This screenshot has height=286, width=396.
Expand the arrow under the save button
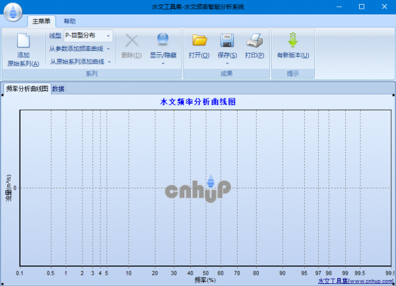click(x=227, y=63)
